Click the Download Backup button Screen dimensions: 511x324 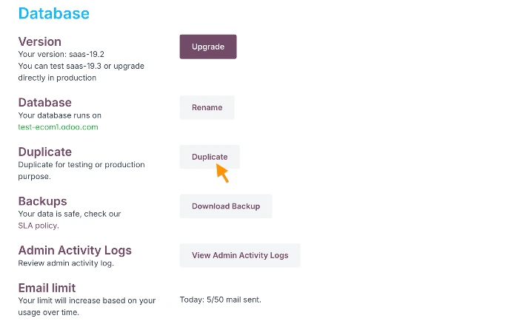[x=226, y=206]
